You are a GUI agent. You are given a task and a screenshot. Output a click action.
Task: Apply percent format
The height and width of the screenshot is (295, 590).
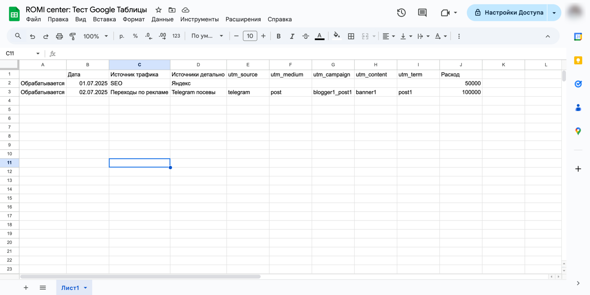pos(135,36)
